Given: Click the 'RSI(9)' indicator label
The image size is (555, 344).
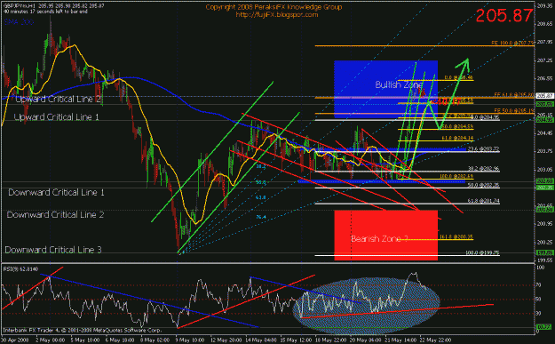Looking at the screenshot, I should (x=20, y=269).
